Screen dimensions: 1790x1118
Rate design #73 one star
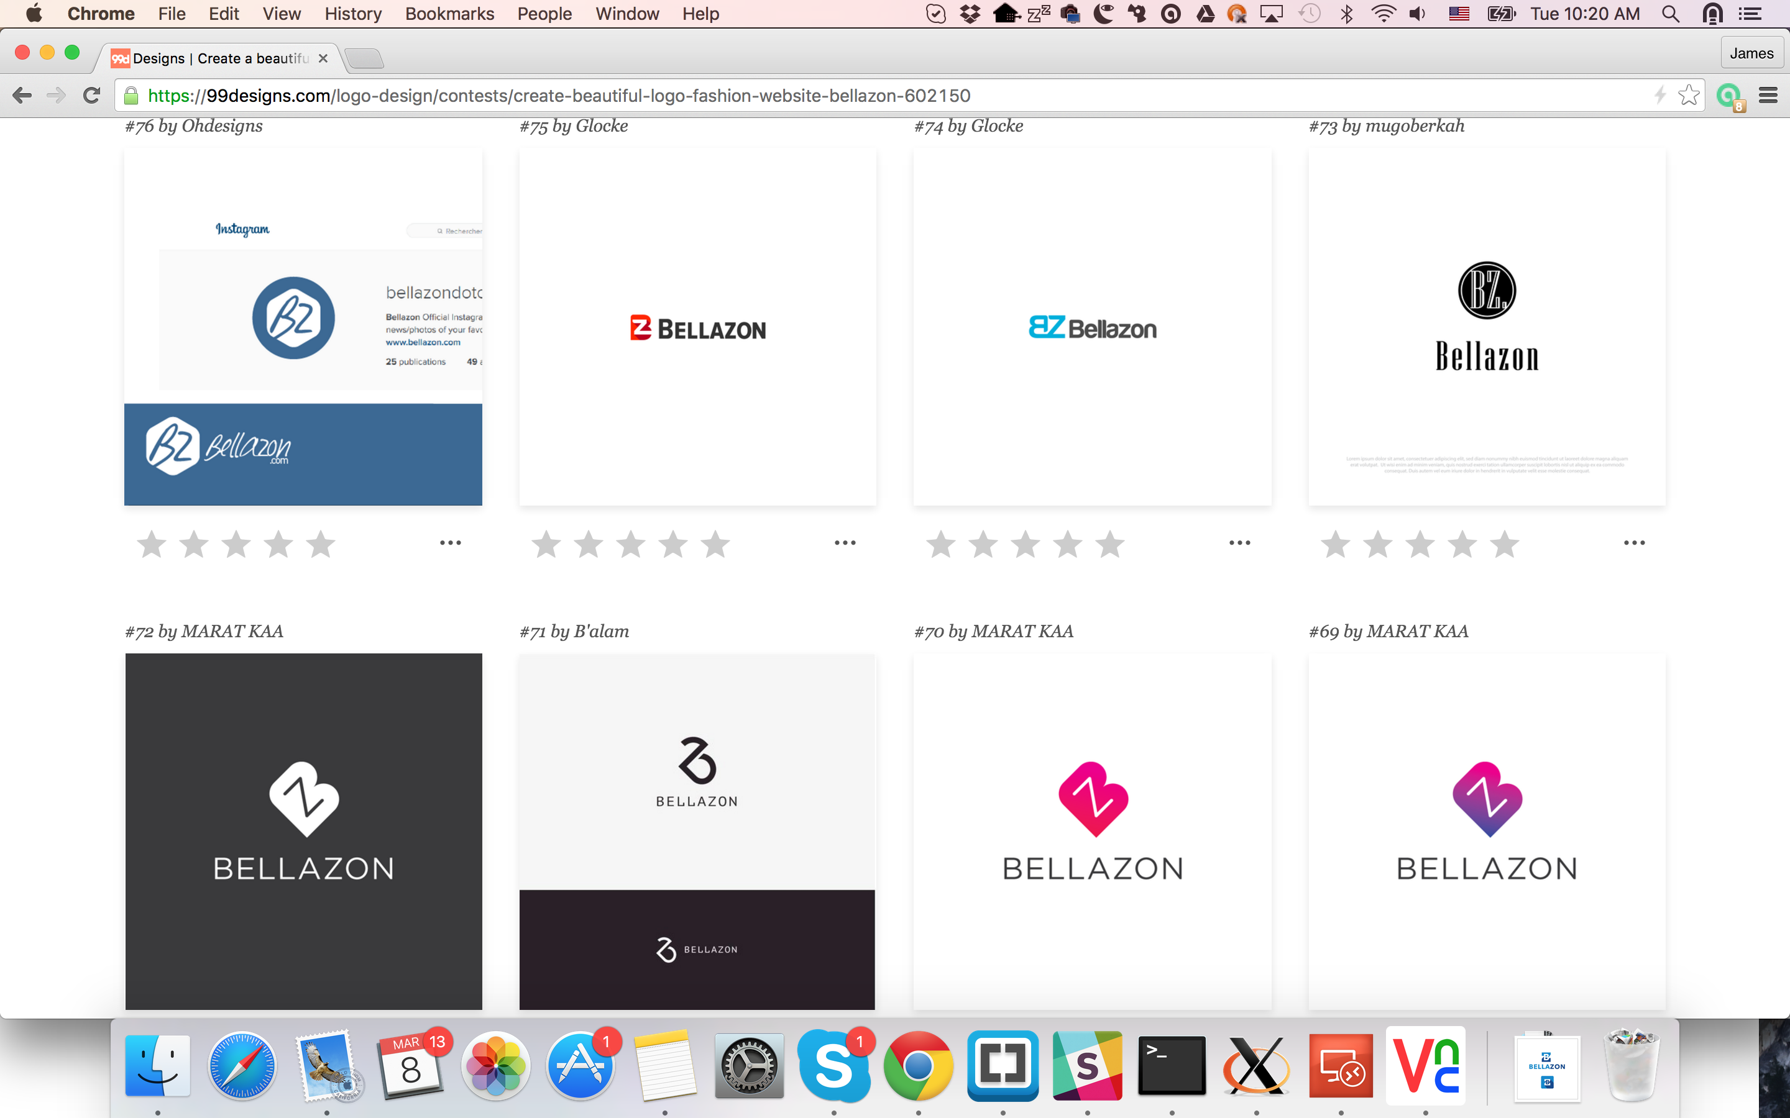click(x=1336, y=545)
